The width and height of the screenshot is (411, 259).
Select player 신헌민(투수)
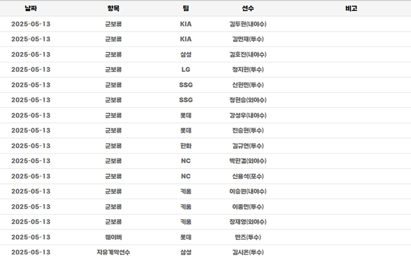click(x=248, y=85)
